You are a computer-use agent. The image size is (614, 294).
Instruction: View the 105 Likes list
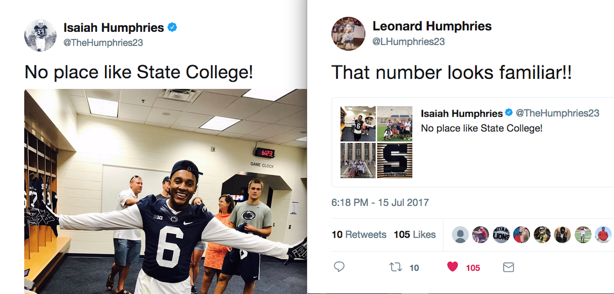pyautogui.click(x=415, y=234)
